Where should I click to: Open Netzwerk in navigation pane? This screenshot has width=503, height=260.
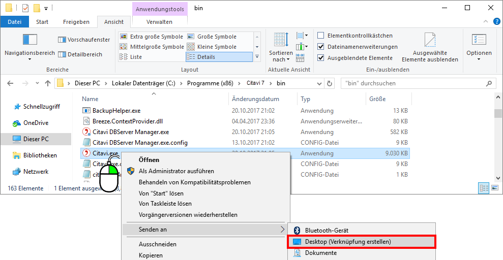31,172
